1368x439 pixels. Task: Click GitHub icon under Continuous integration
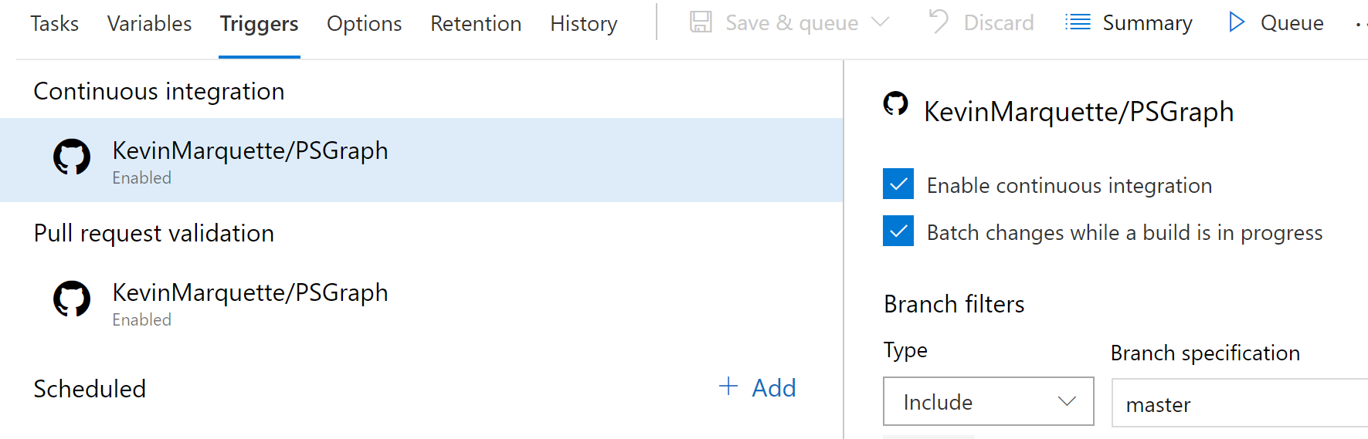(72, 157)
